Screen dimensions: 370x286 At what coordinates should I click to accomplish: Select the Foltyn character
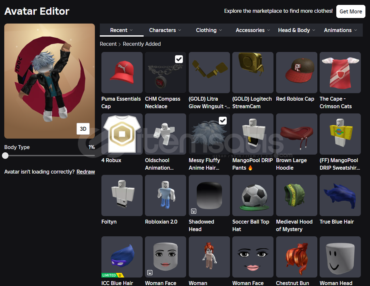(x=122, y=195)
